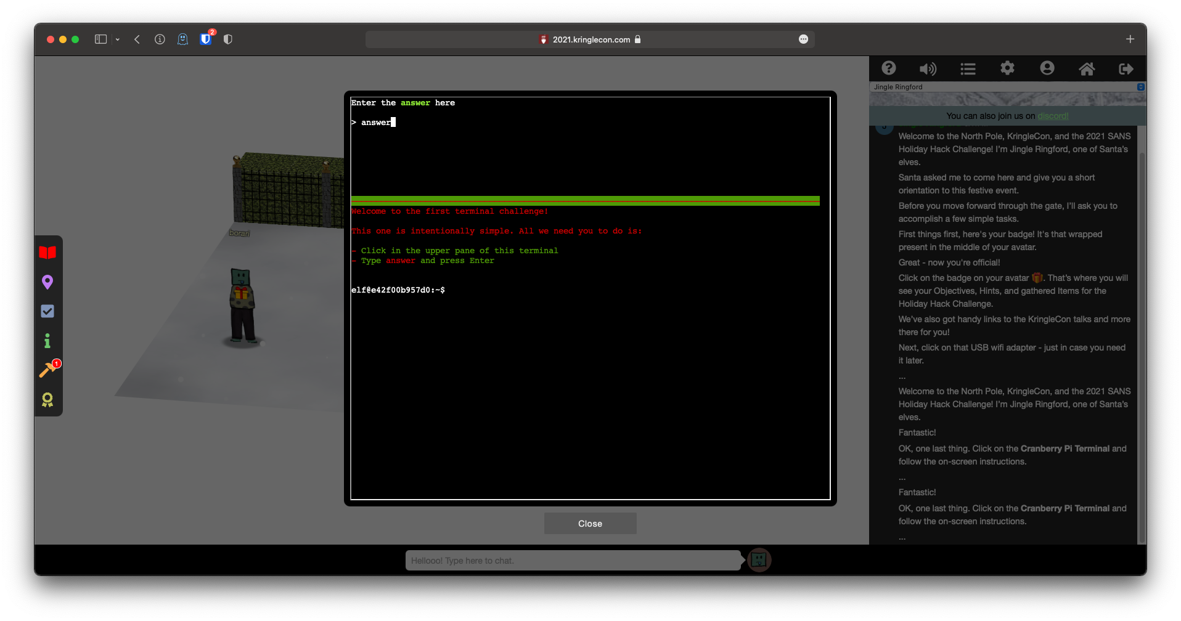Click the chat input field
Screen dimensions: 1181x621
click(x=573, y=561)
